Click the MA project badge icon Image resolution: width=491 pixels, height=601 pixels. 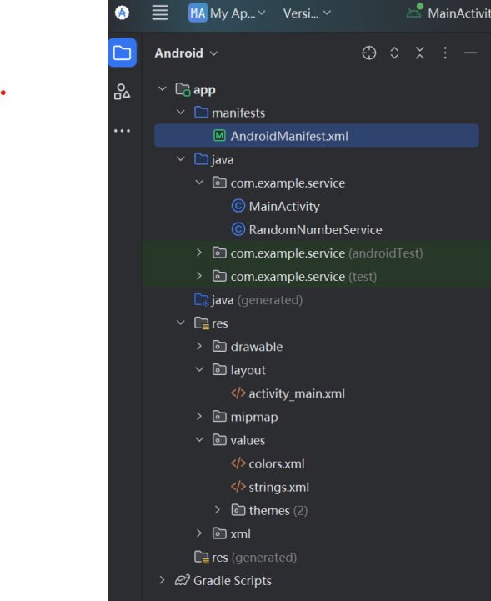point(198,13)
